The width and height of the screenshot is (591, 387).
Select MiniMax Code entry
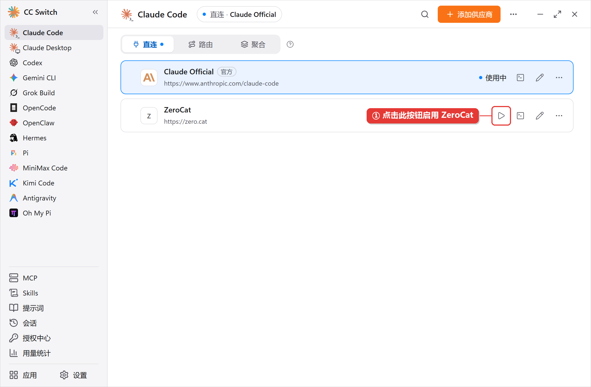coord(54,168)
